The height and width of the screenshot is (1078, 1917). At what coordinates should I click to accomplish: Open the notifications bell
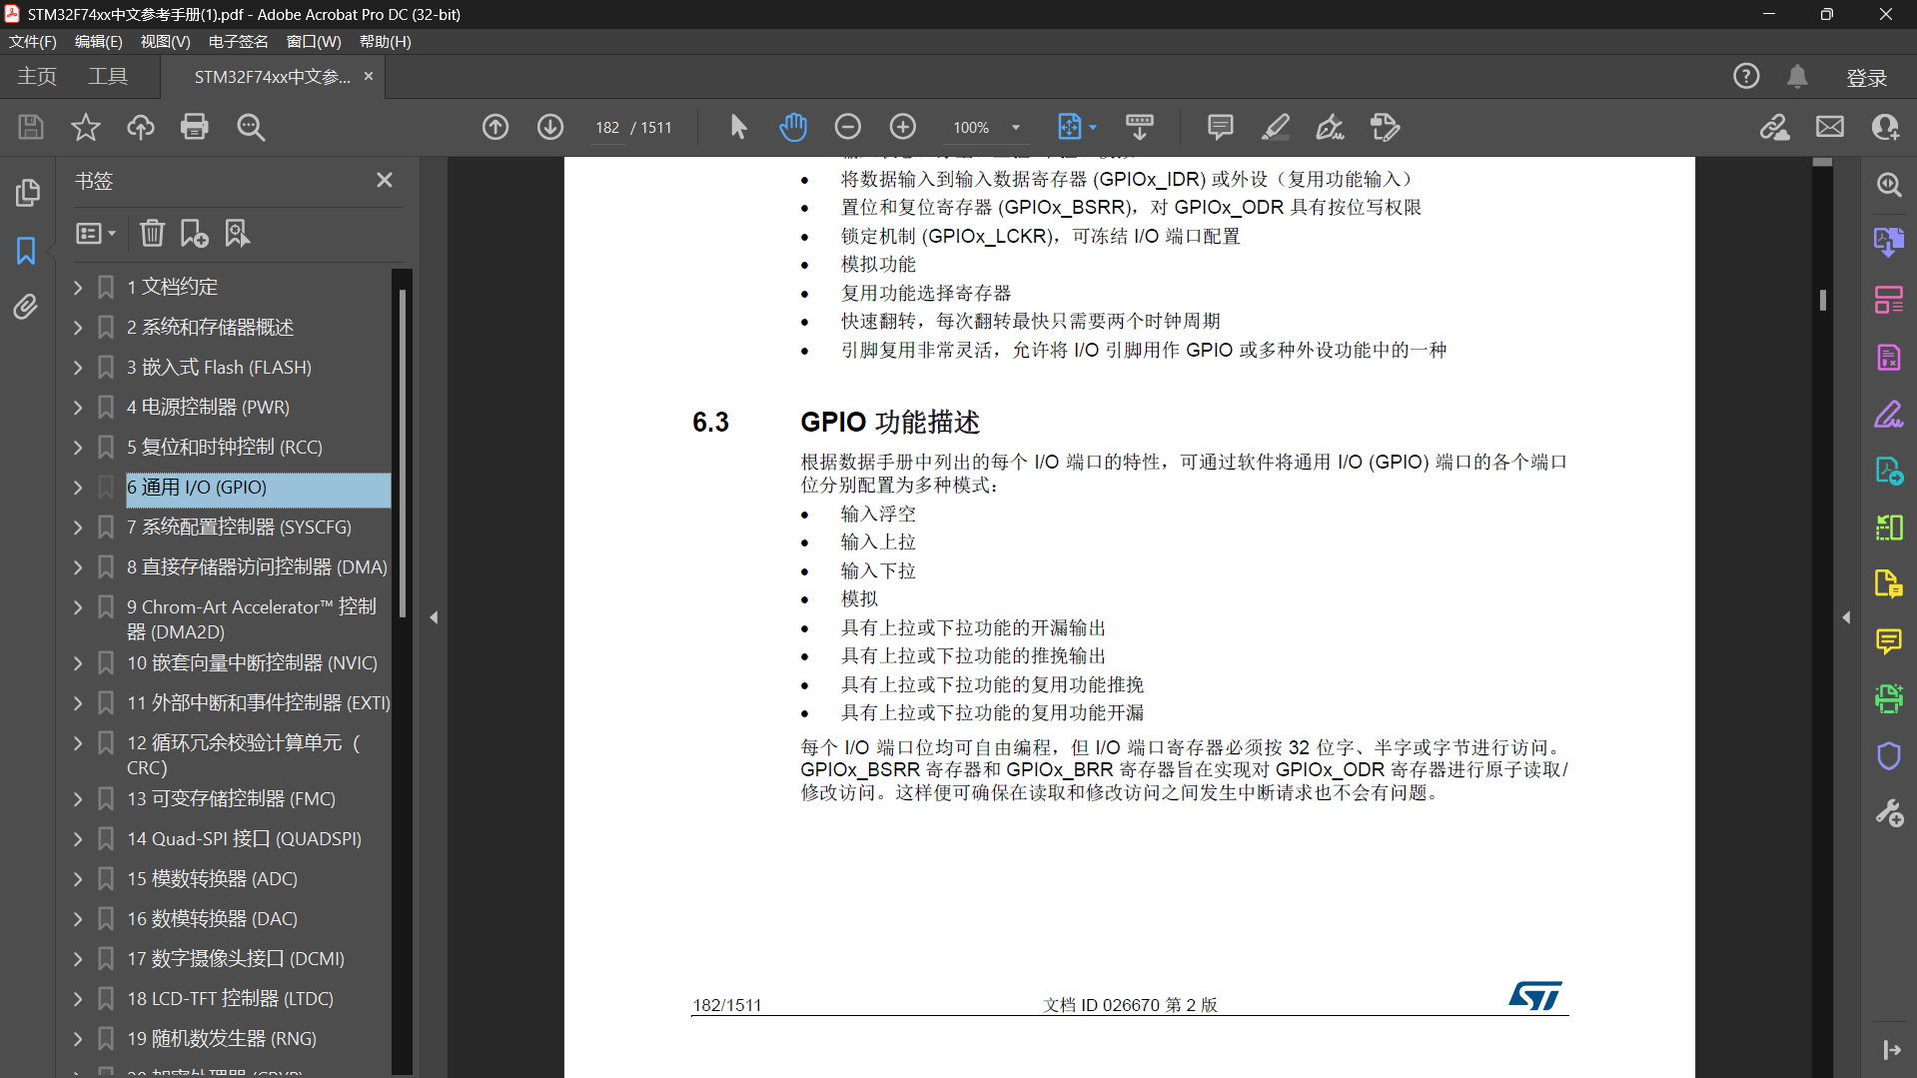1797,76
